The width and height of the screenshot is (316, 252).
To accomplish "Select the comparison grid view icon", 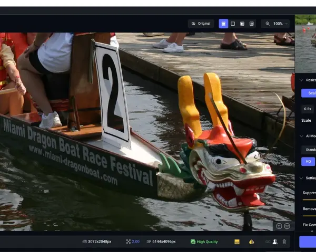I will (252, 24).
